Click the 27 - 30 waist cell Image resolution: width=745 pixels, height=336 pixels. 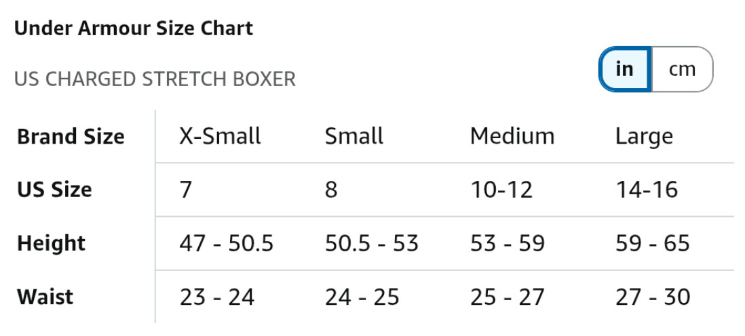pyautogui.click(x=653, y=297)
